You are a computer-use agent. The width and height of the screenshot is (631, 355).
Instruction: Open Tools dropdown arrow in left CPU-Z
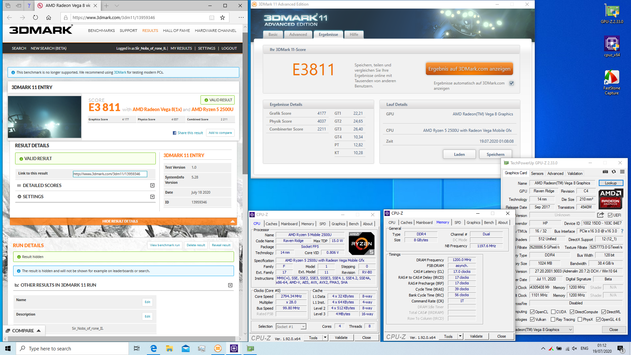tap(325, 338)
